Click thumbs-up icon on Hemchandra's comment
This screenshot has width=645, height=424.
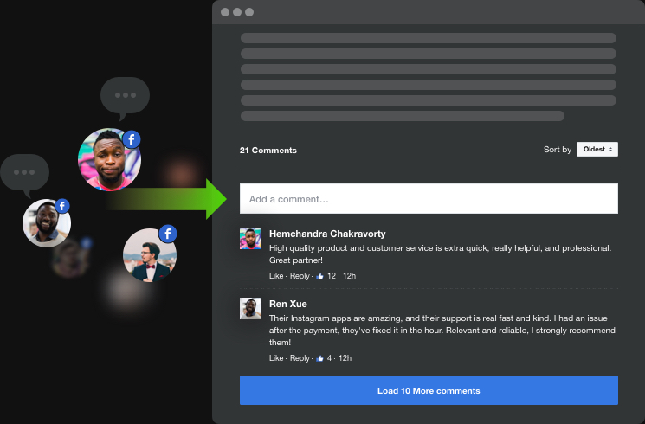coord(319,276)
